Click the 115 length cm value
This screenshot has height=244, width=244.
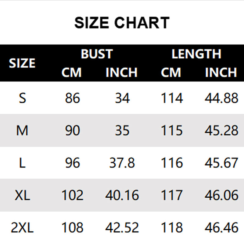pos(172,131)
